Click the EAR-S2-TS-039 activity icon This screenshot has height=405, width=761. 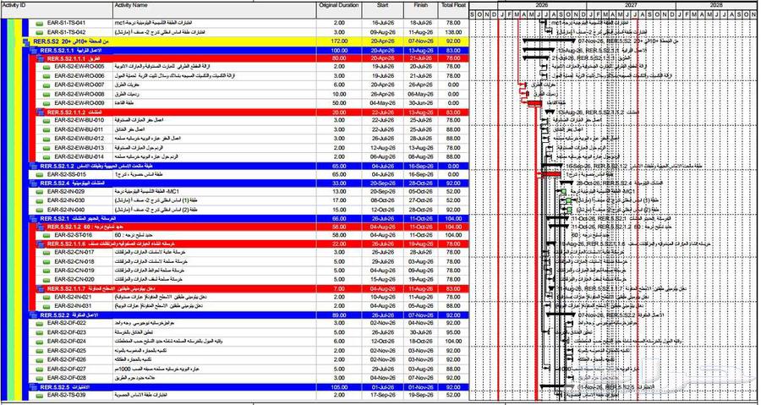(x=39, y=396)
